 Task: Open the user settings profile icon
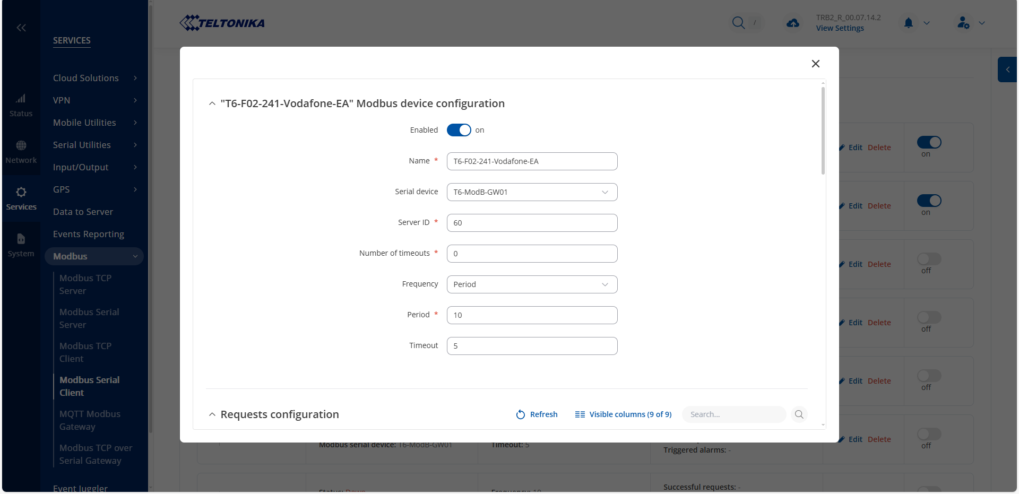pyautogui.click(x=963, y=23)
